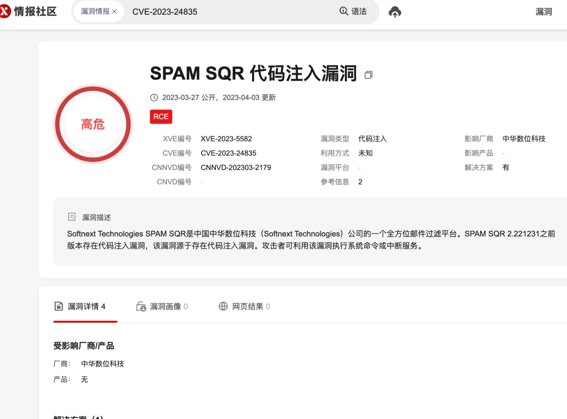Select CNNVD-202303-2179 identifier text

[x=236, y=168]
